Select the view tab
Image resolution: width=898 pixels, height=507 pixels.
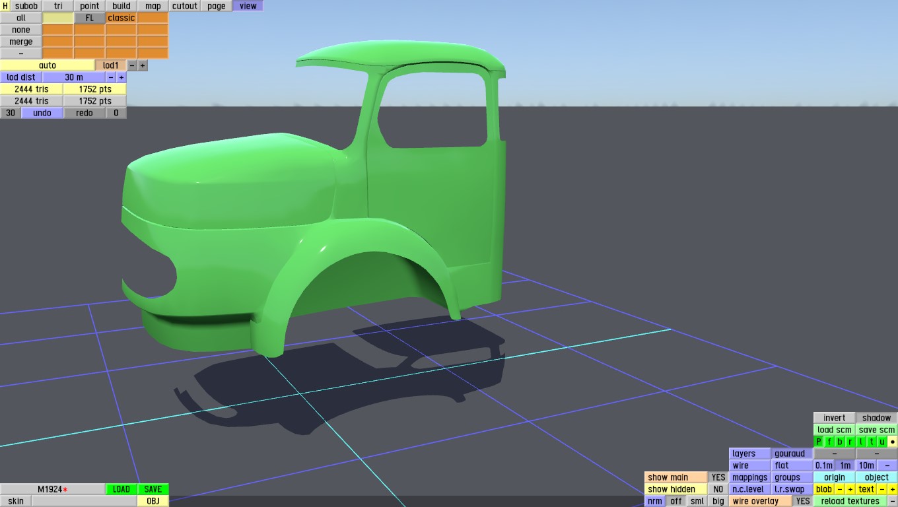click(x=248, y=6)
